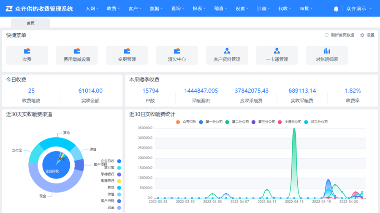Screen dimensions: 380x213
Task: Toggle 第三分公司 series in legend
Action: (x=263, y=122)
